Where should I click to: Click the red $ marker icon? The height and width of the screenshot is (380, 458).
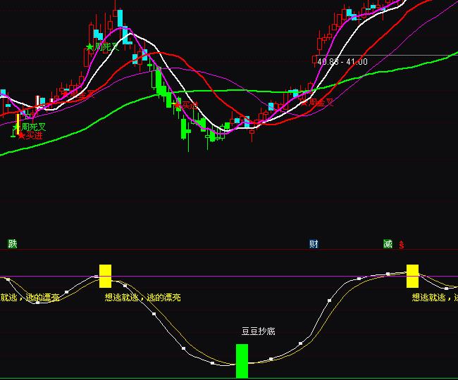(x=402, y=245)
